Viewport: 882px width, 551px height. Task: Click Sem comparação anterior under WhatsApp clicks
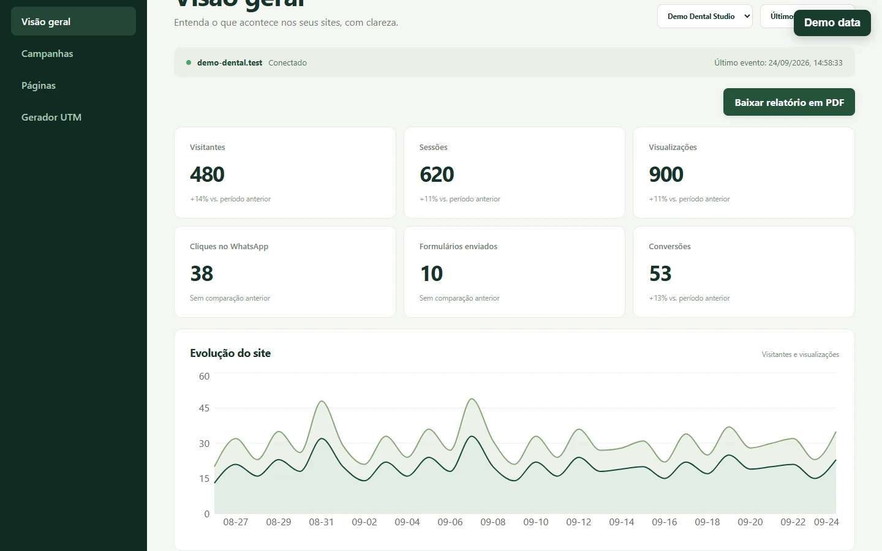[230, 298]
